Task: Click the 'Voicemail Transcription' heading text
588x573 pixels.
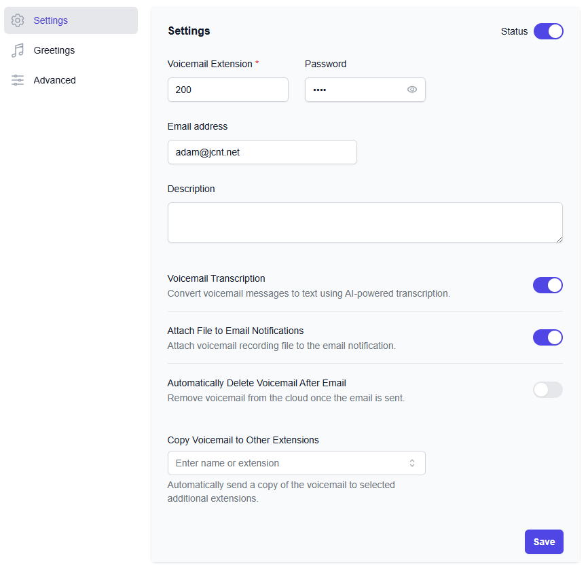Action: (x=216, y=278)
